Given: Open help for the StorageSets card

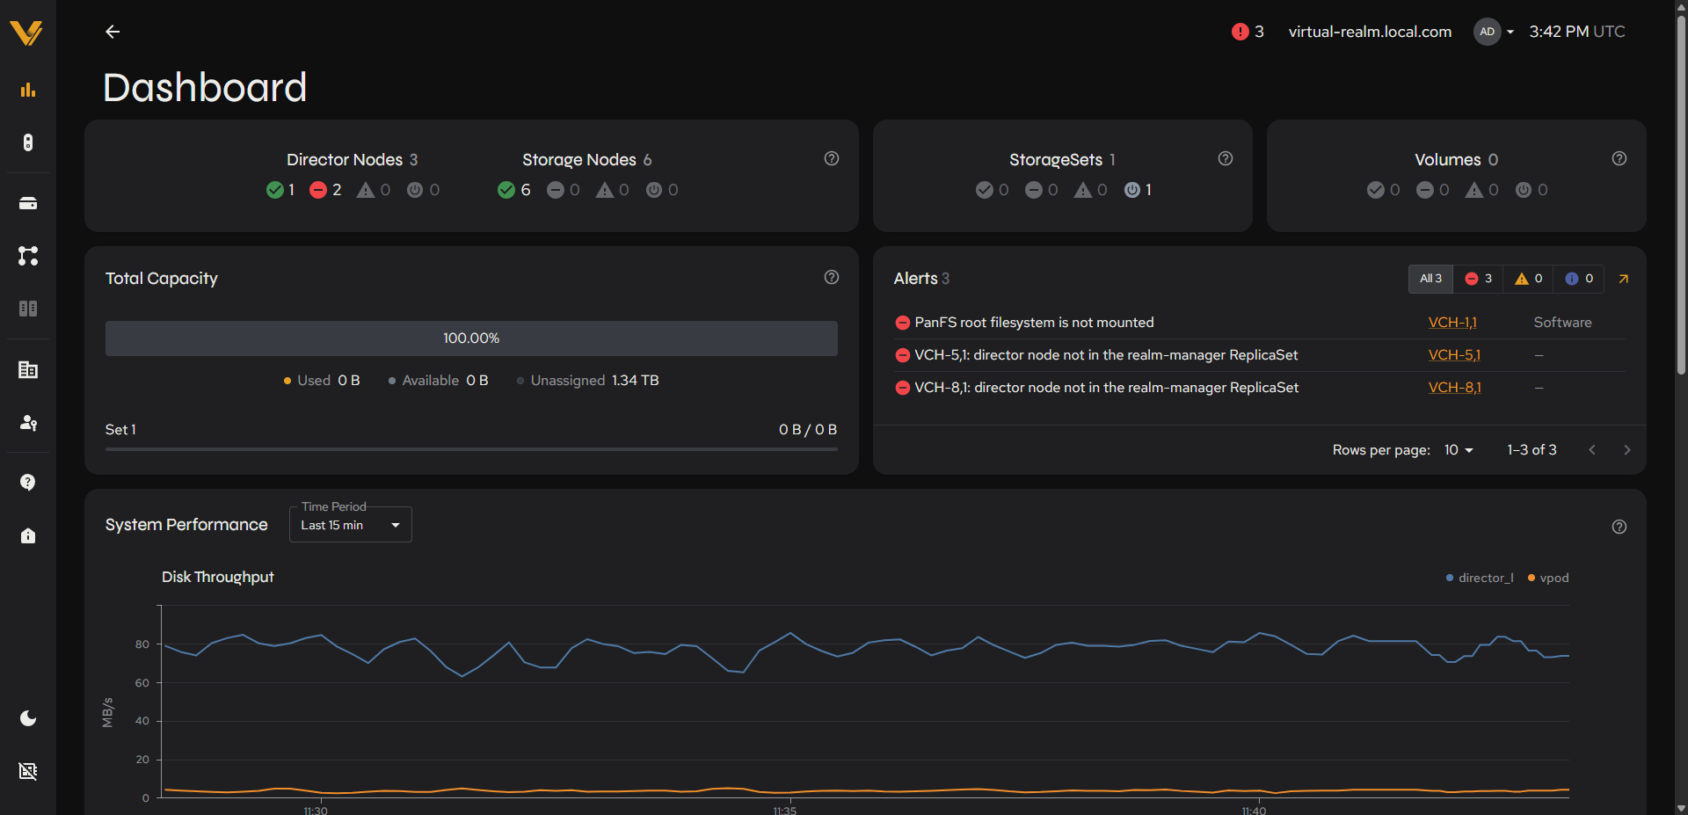Looking at the screenshot, I should (1226, 158).
